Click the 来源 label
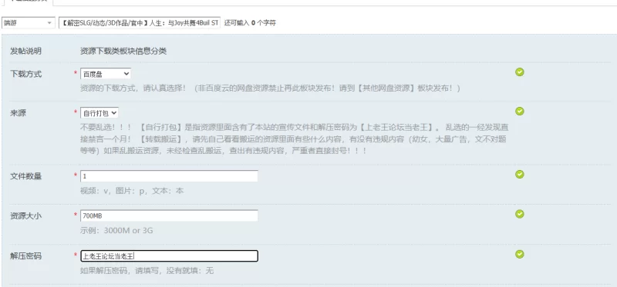617x287 pixels. pyautogui.click(x=18, y=113)
